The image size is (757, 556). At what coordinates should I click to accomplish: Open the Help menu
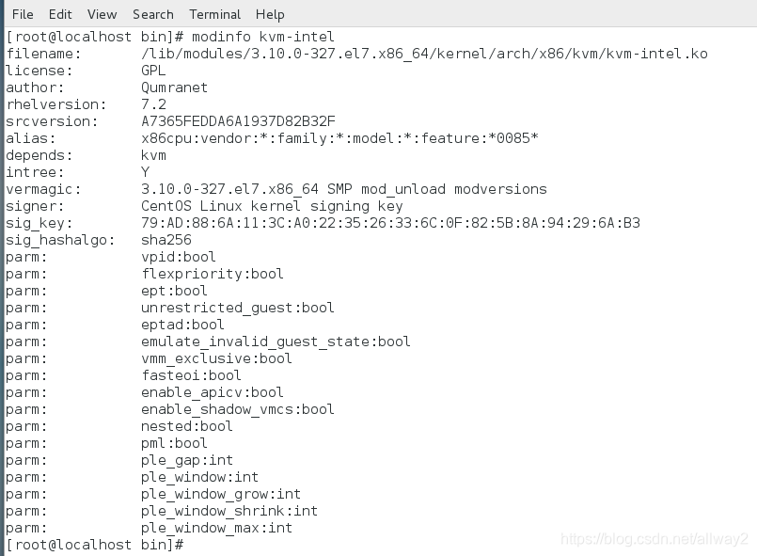point(269,14)
